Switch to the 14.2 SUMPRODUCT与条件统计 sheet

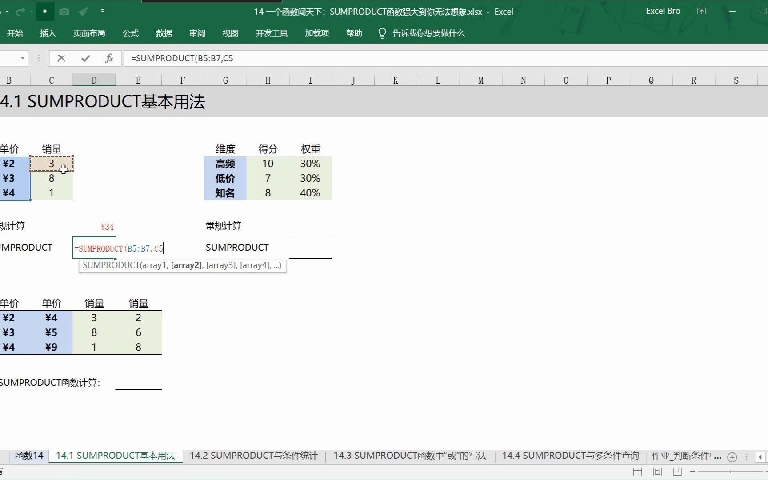254,456
